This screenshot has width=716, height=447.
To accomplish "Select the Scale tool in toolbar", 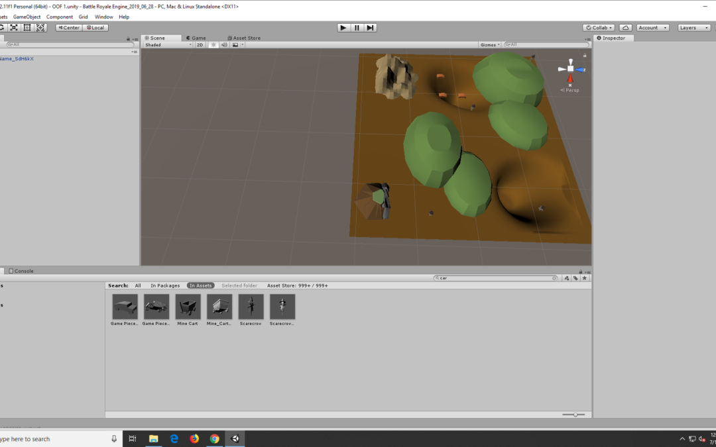I will [x=14, y=27].
